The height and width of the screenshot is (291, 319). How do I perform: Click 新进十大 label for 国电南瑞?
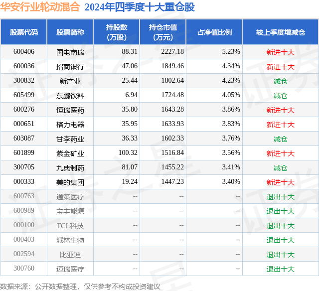coord(281,52)
